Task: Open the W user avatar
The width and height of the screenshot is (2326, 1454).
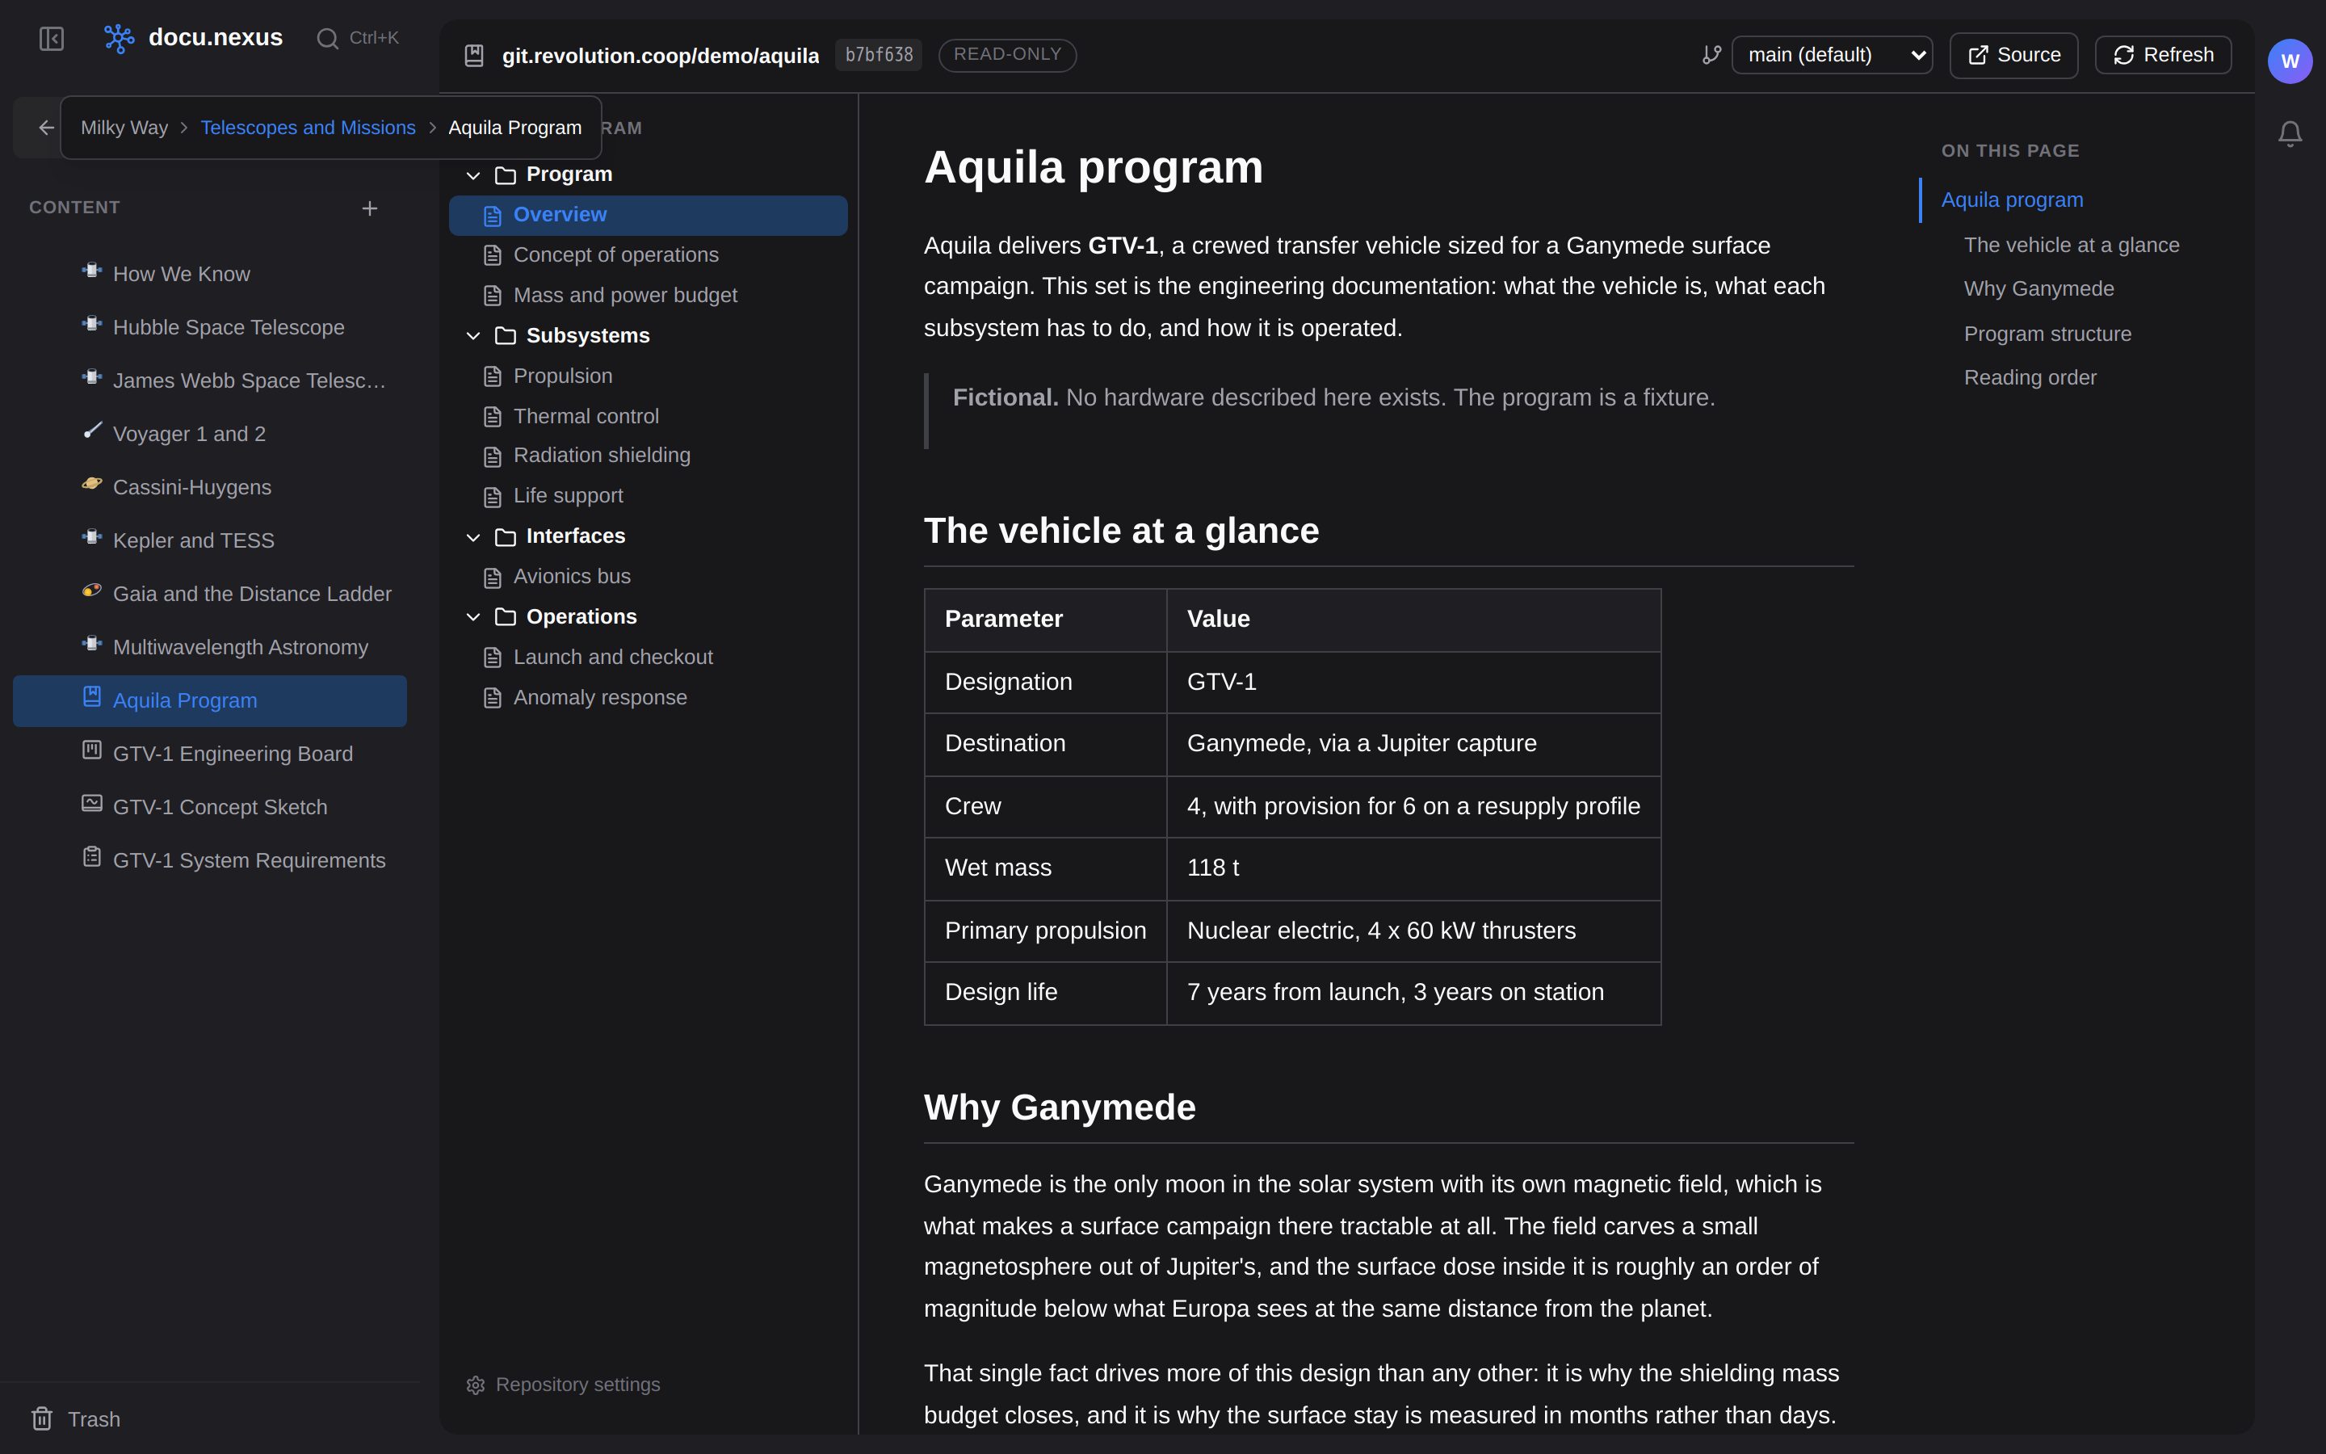Action: pos(2290,61)
